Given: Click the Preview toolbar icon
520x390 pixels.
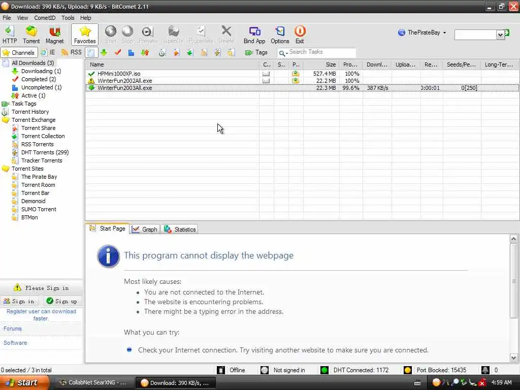Looking at the screenshot, I should 148,35.
